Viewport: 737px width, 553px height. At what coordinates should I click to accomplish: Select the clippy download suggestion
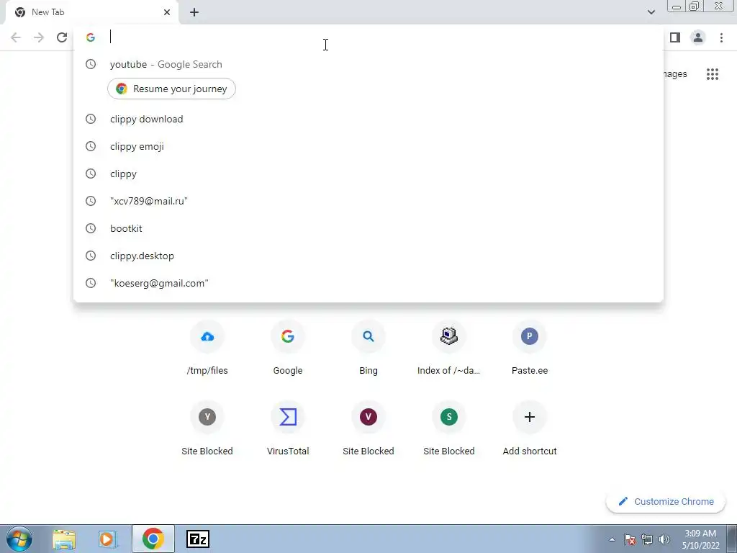[x=368, y=119]
